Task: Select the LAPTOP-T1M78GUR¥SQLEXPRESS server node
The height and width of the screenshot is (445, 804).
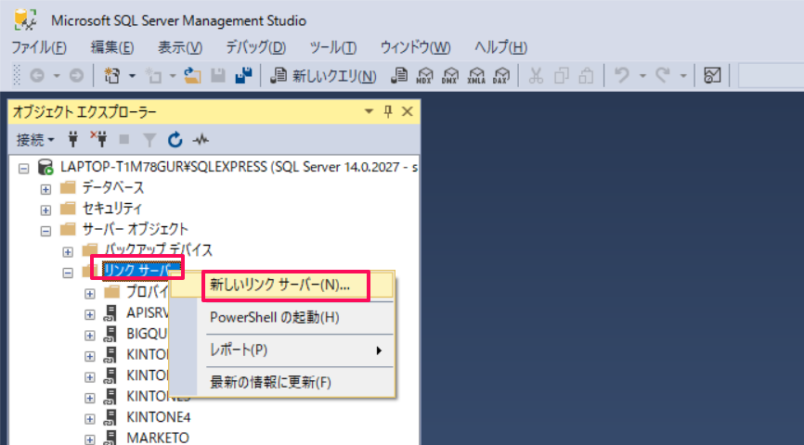Action: coord(239,167)
